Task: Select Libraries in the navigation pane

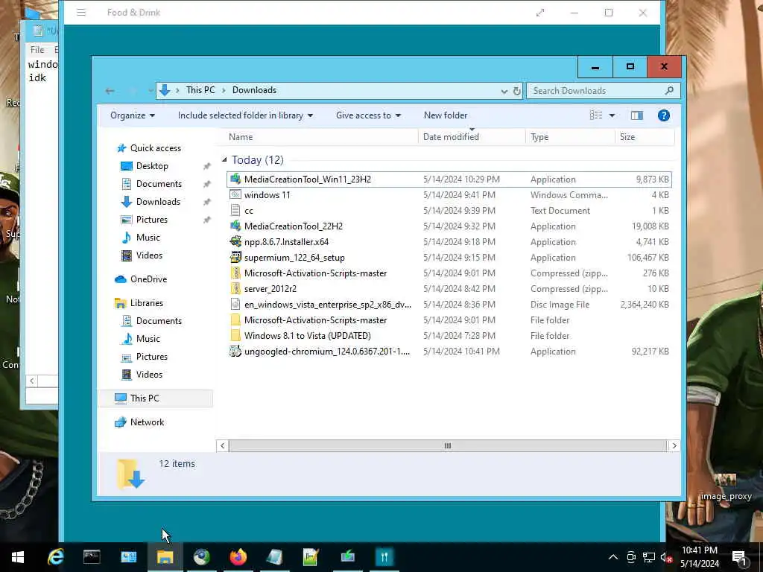Action: (147, 302)
